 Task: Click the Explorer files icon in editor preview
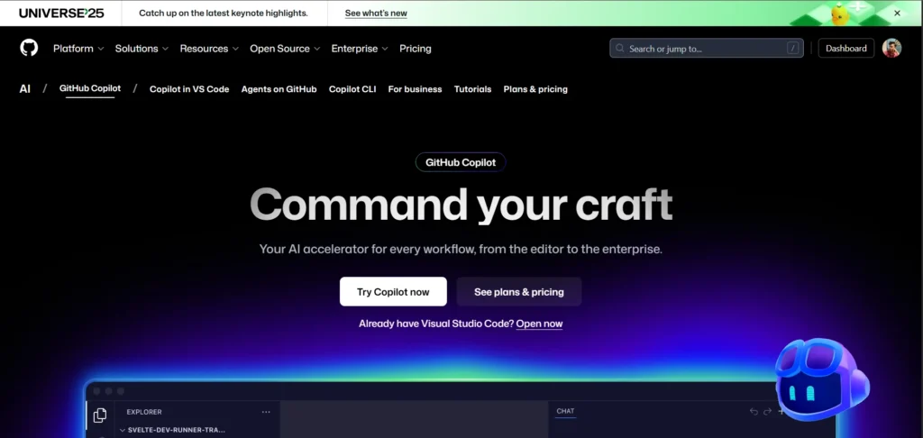pos(100,415)
